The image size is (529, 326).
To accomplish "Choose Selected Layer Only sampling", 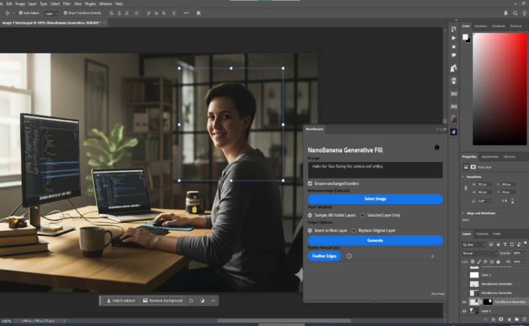I will pyautogui.click(x=362, y=215).
